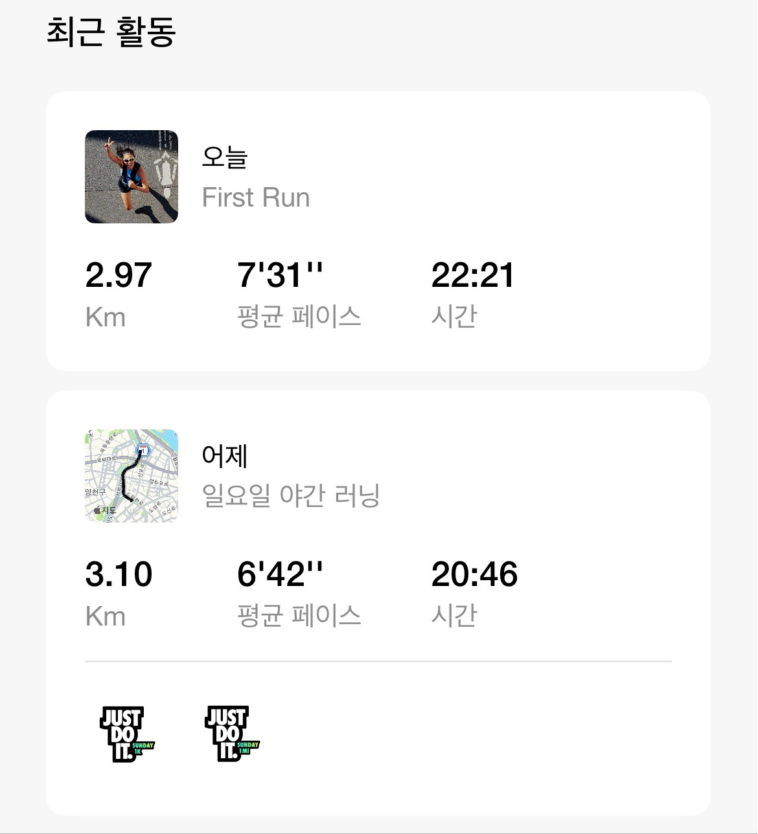Select the 3.10 Km distance value
The image size is (758, 834).
click(119, 574)
